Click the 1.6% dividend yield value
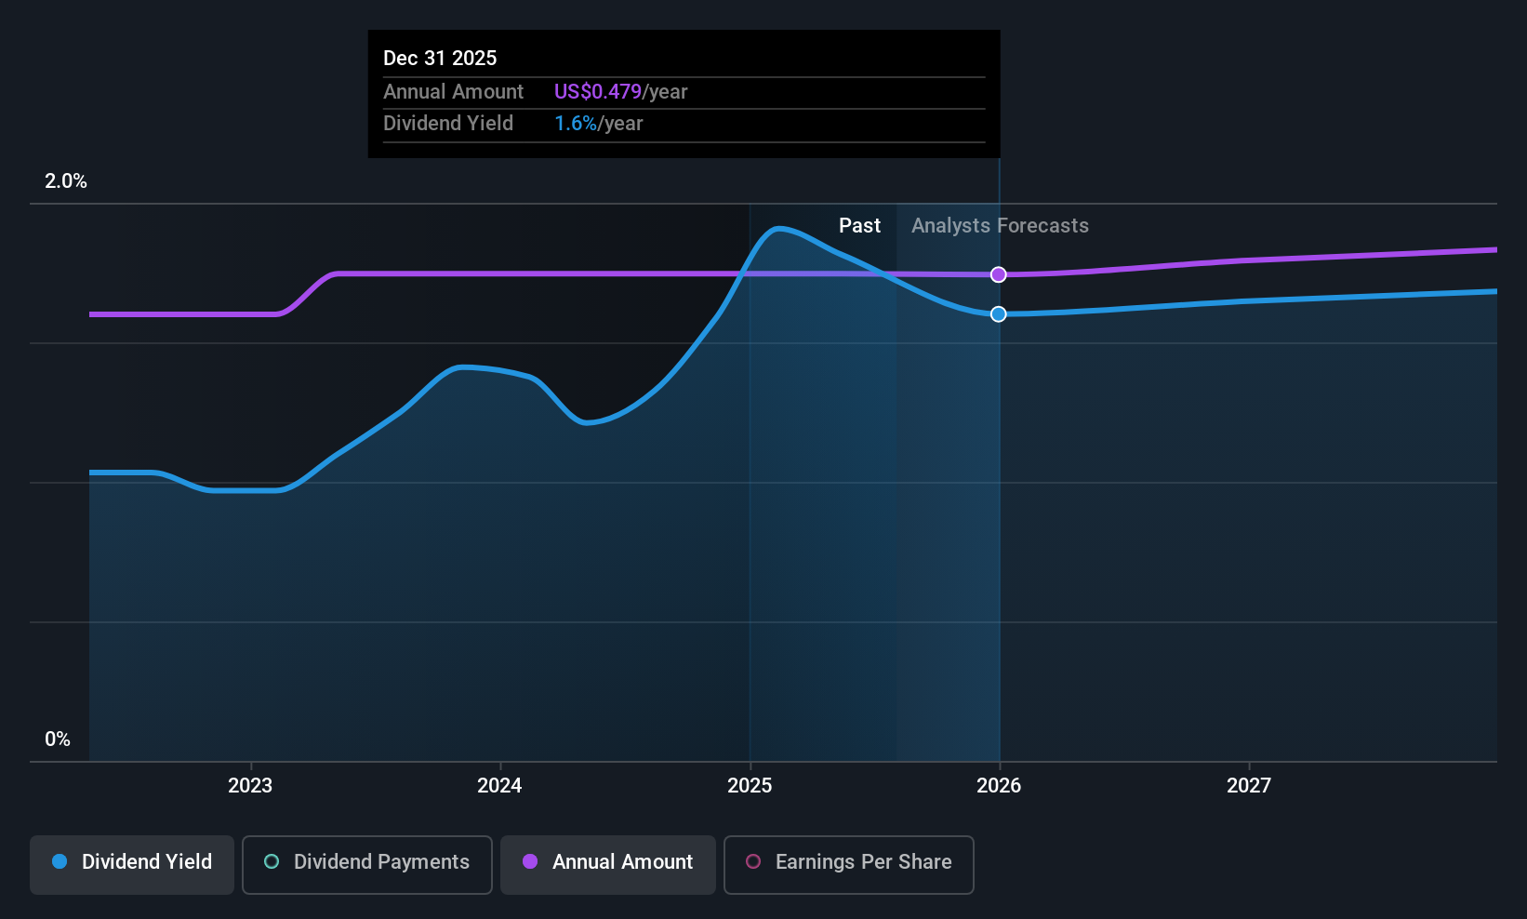The image size is (1527, 919). (576, 124)
